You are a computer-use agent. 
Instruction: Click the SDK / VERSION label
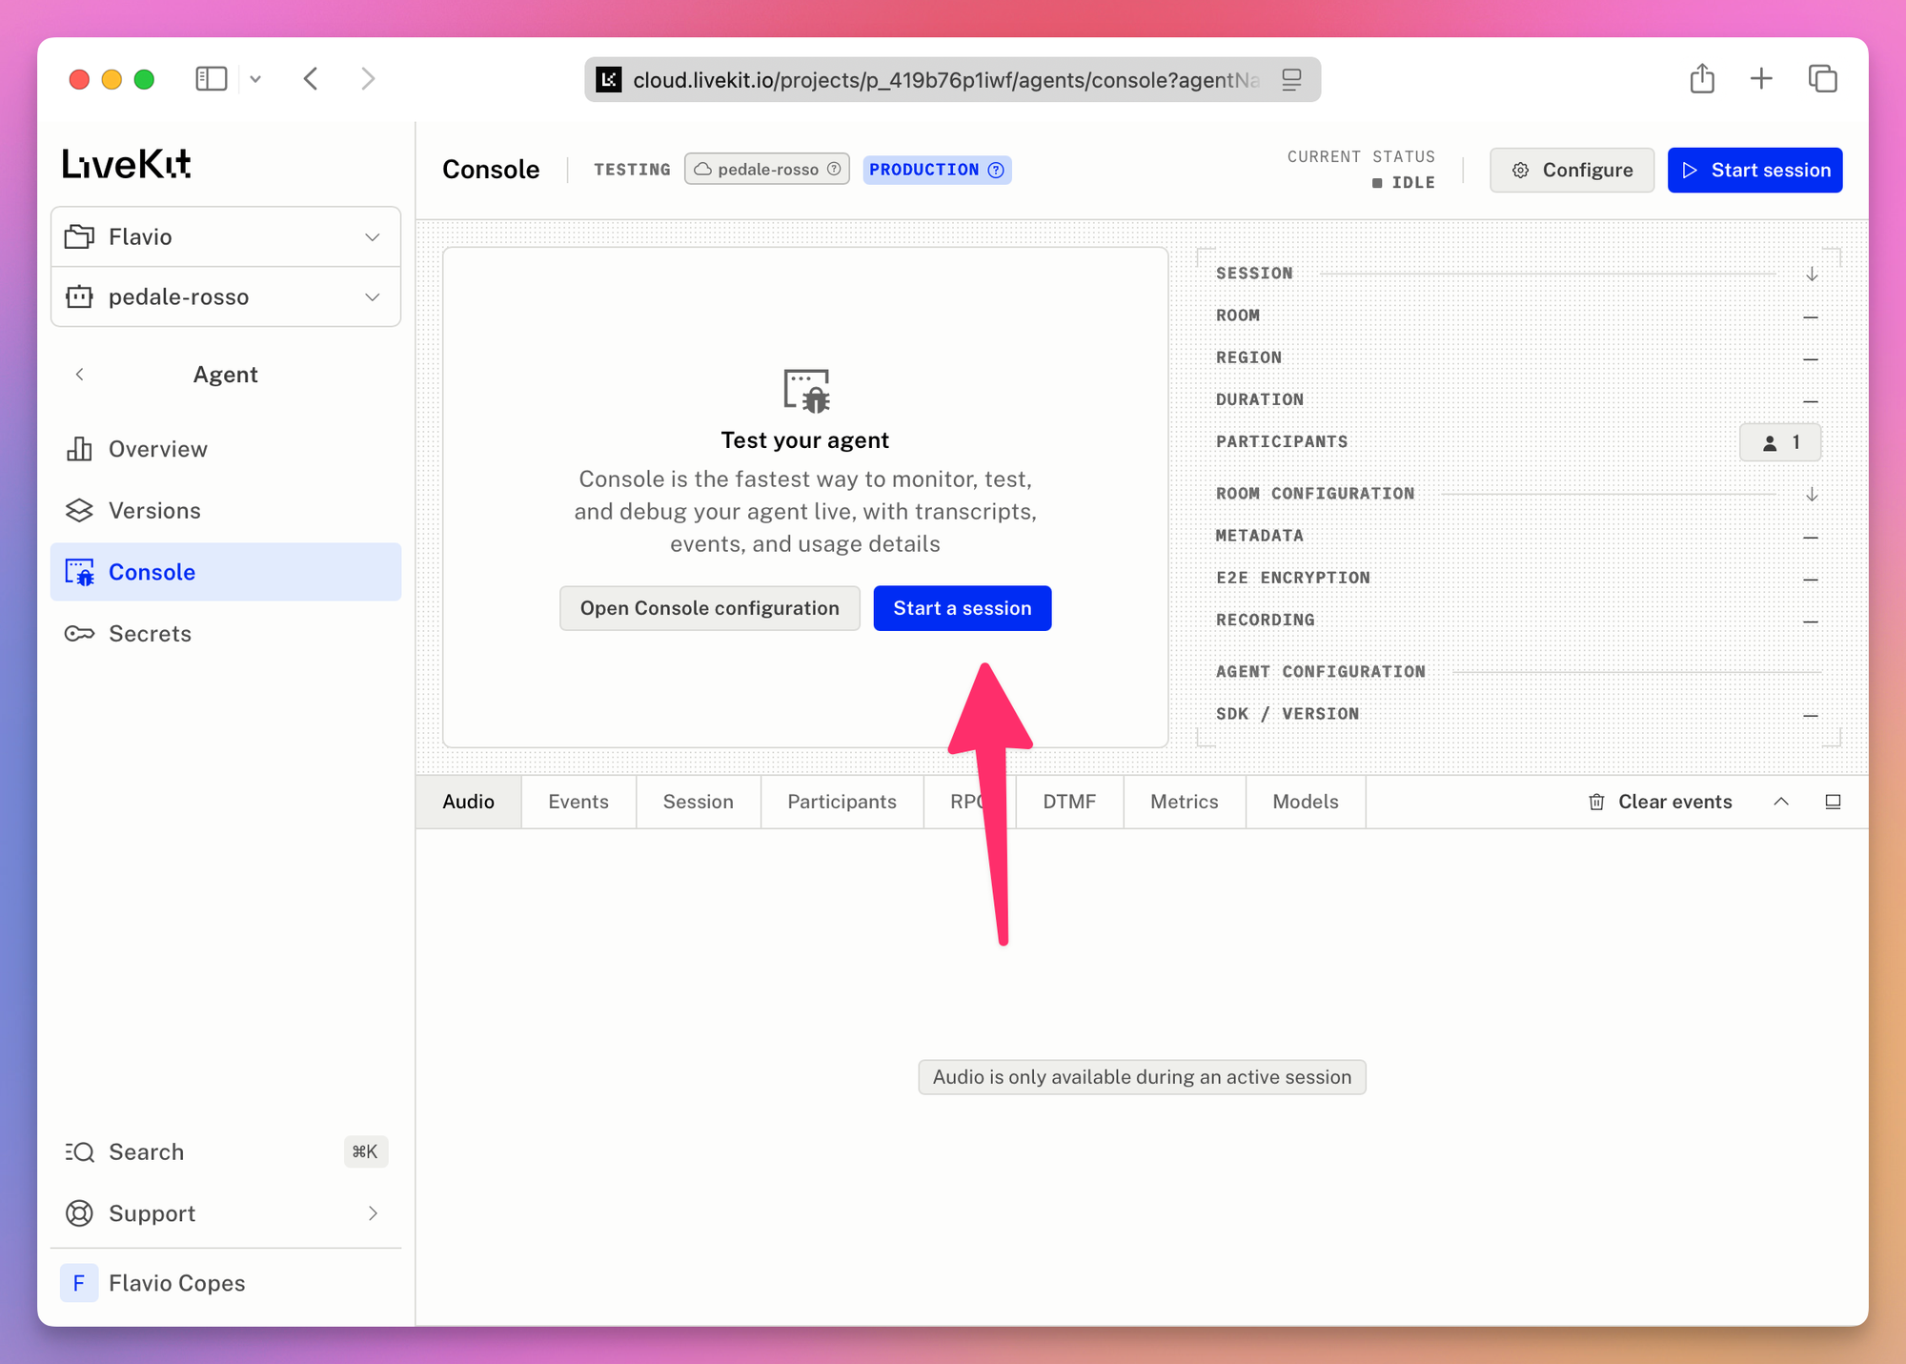click(1288, 714)
